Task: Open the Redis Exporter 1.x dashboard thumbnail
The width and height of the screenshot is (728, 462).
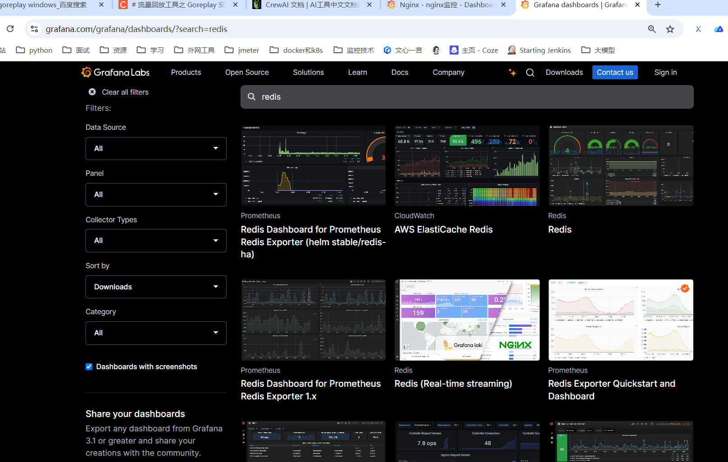Action: [x=313, y=320]
